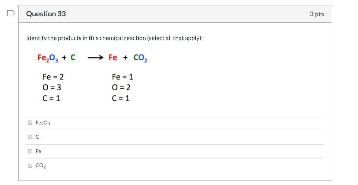Viewport: 358px width, 185px height.
Task: Click the 'Identify the products' question prompt
Action: (x=114, y=38)
